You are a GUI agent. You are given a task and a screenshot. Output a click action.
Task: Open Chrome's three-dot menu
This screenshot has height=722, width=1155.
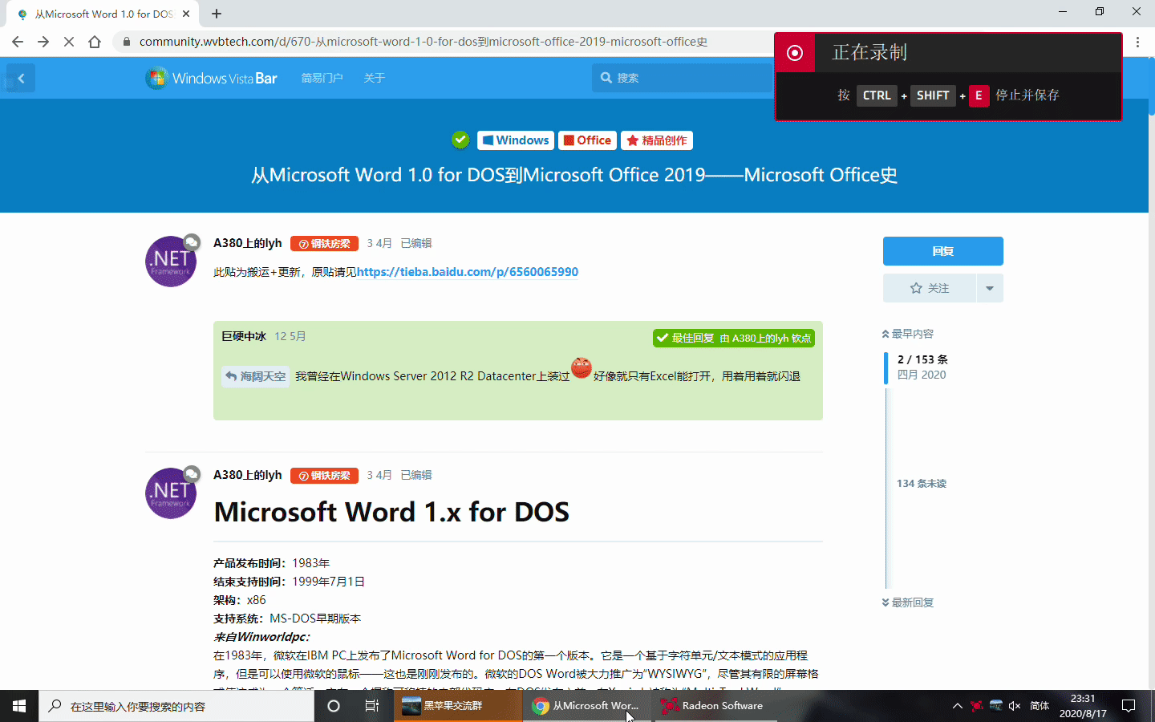1137,42
